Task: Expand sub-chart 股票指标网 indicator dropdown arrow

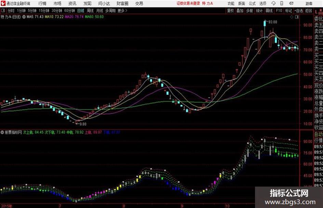Action: pyautogui.click(x=2, y=132)
